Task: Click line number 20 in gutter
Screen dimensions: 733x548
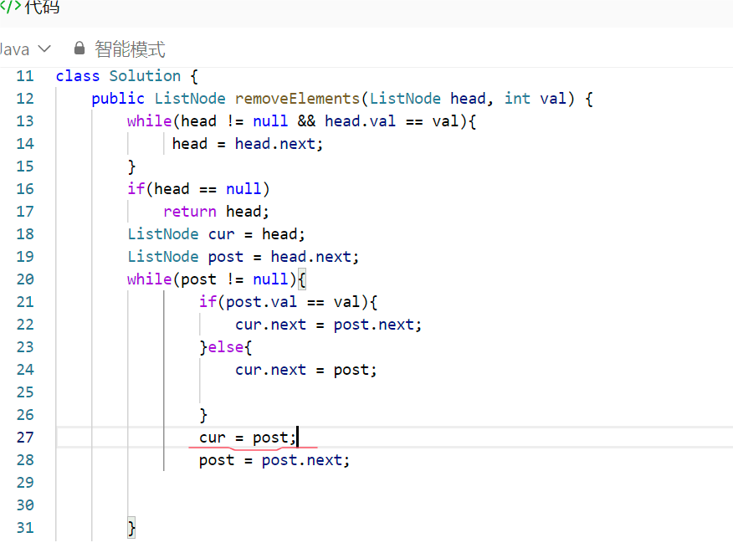Action: (x=25, y=279)
